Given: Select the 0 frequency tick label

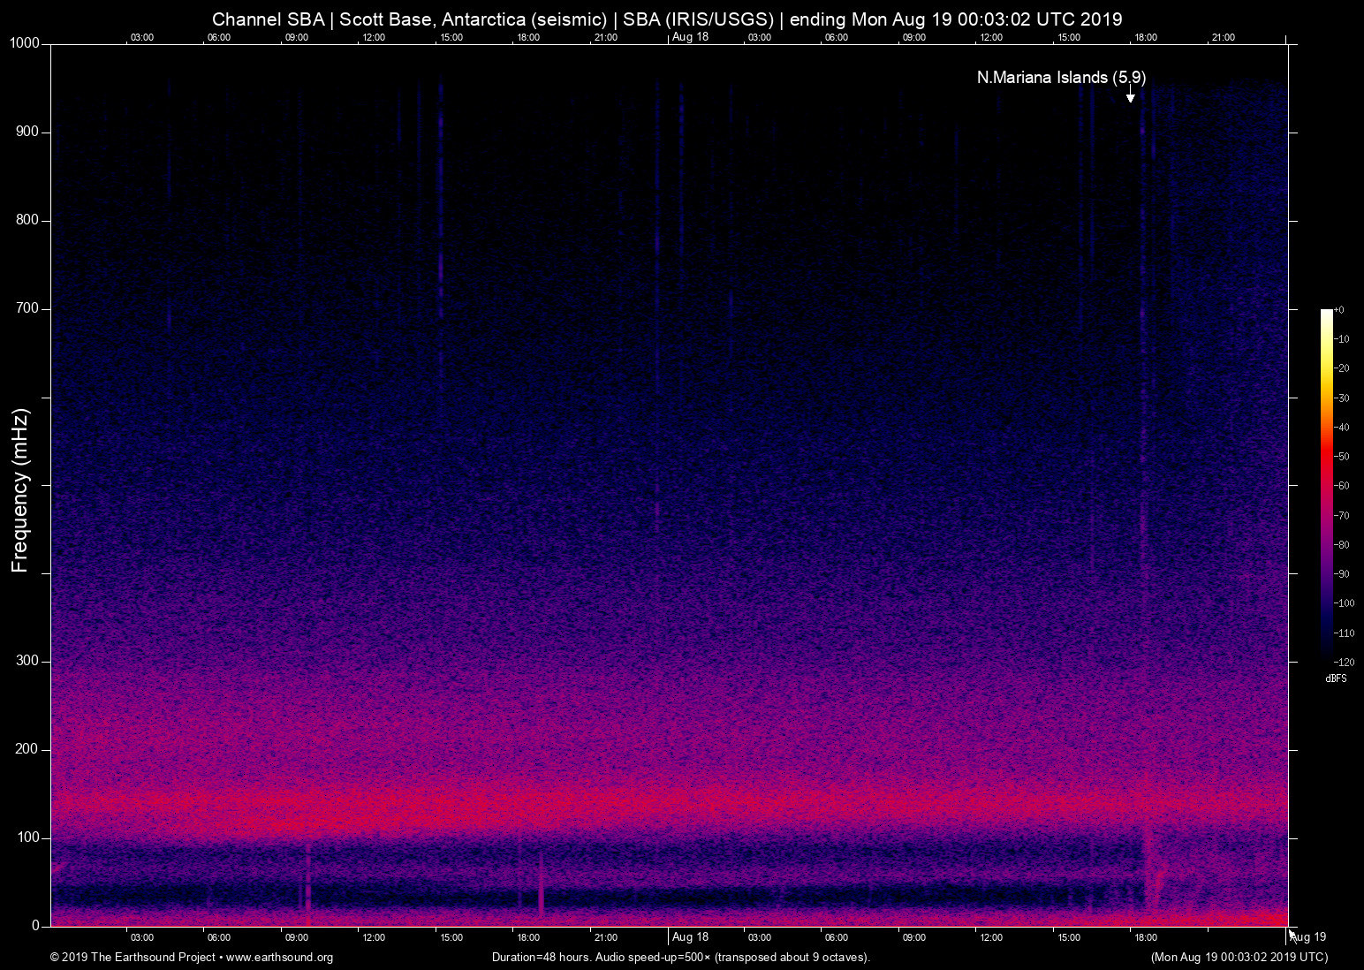Looking at the screenshot, I should 35,926.
